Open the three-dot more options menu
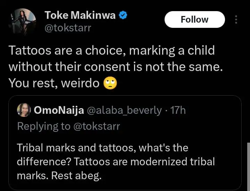The width and height of the screenshot is (250, 191). [236, 19]
